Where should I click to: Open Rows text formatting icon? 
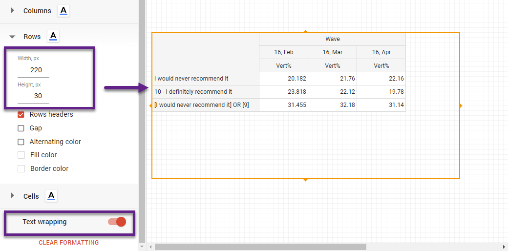53,36
